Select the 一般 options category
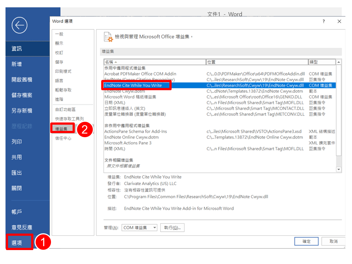 point(73,34)
